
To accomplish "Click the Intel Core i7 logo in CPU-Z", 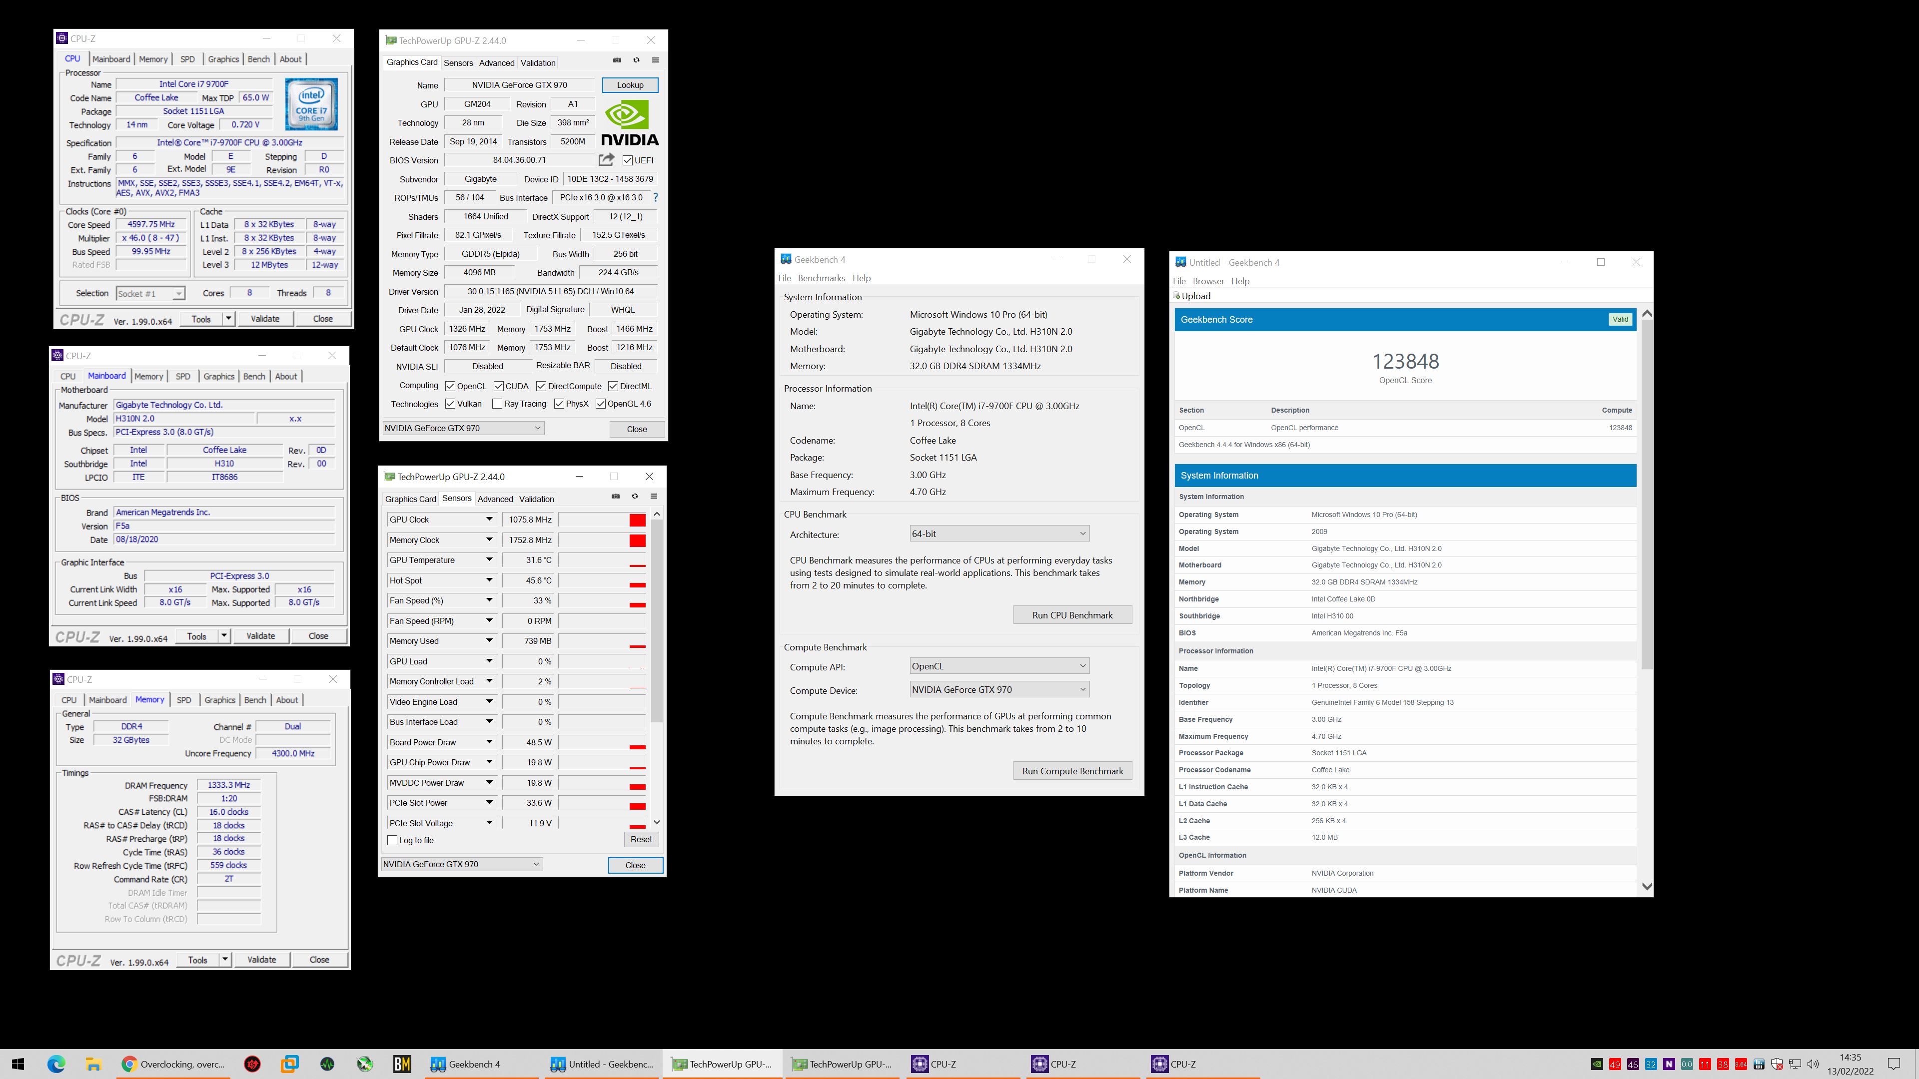I will (311, 104).
